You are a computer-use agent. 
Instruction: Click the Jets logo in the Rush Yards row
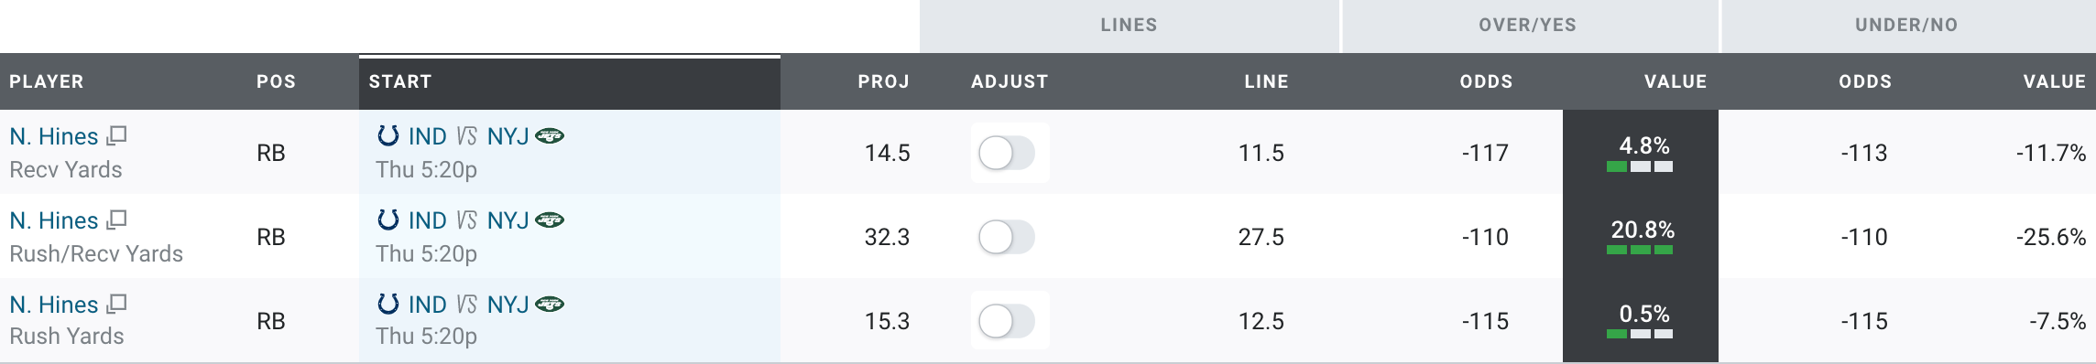[550, 305]
